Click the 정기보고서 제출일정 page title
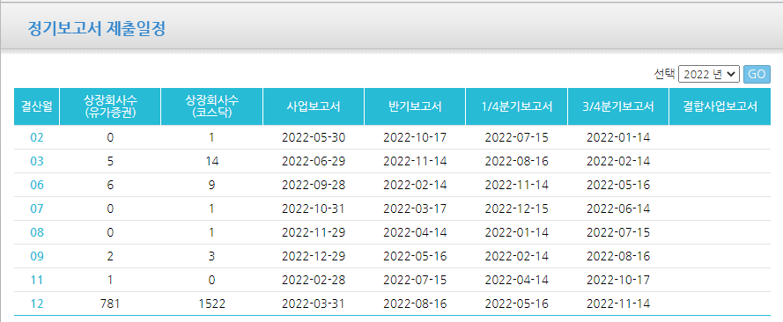 tap(96, 29)
